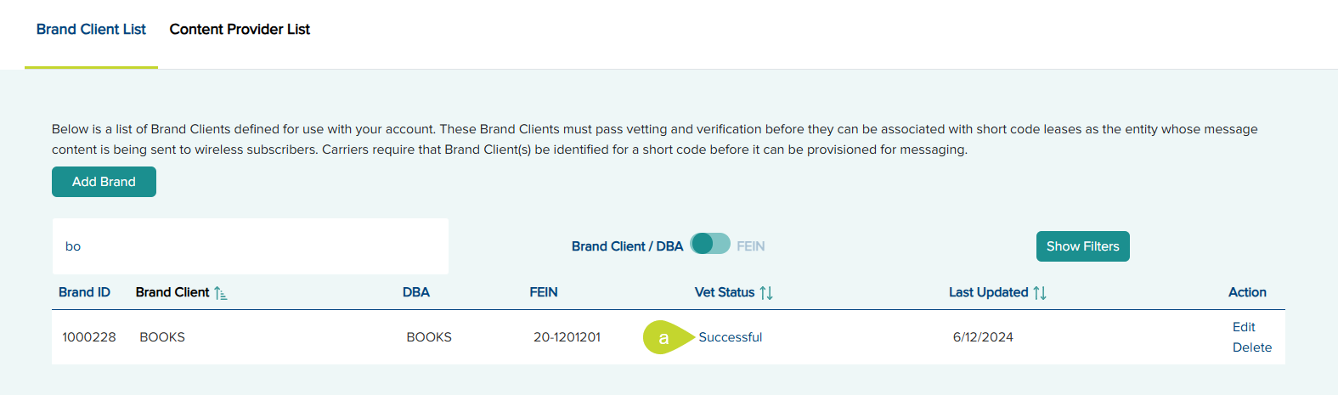The width and height of the screenshot is (1338, 395).
Task: Open the Successful vet status link
Action: [730, 337]
